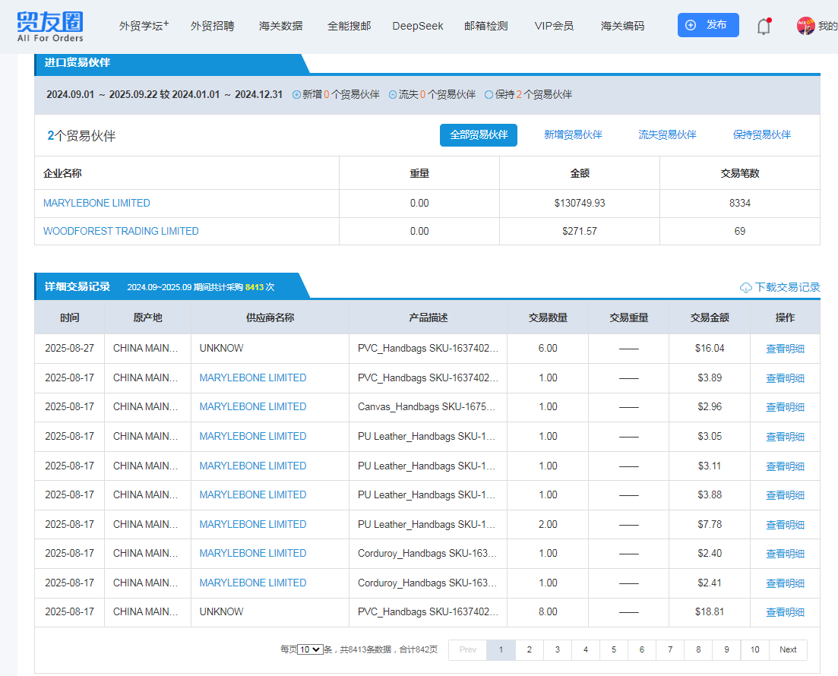Click the 保持 circle icon
Screen dimensions: 838x676
pyautogui.click(x=489, y=95)
